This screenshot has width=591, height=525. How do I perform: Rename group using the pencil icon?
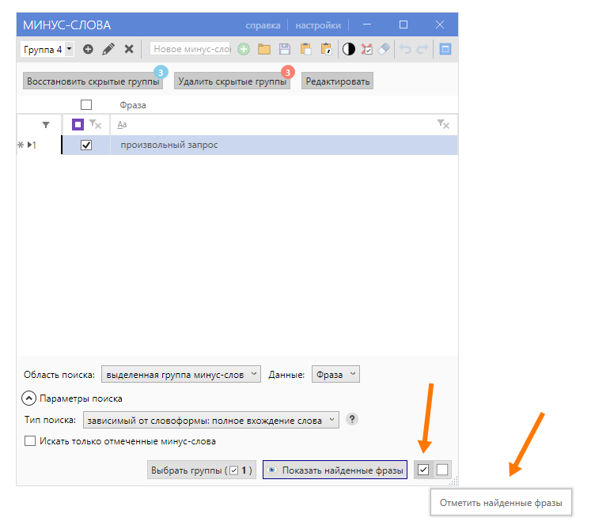point(108,49)
